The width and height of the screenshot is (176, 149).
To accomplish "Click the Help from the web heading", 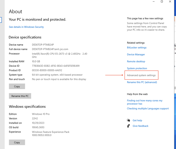I will pos(137,94).
